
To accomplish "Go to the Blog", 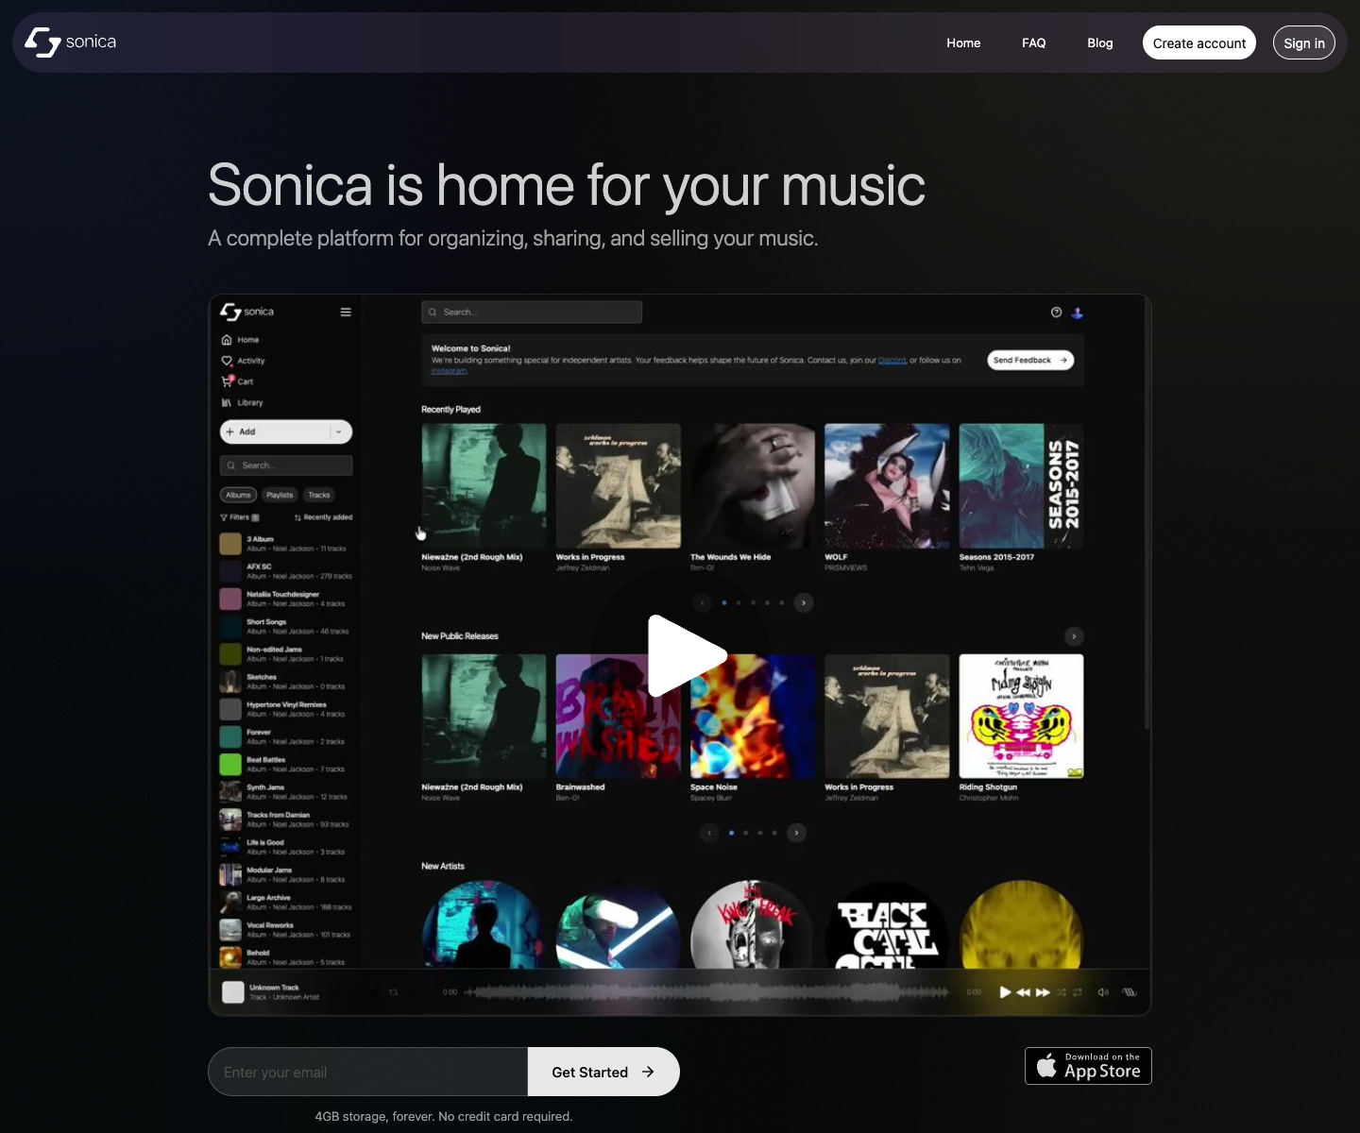I will click(x=1099, y=43).
